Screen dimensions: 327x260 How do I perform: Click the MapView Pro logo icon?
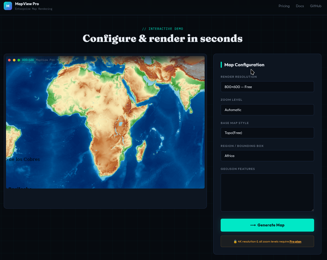[8, 6]
